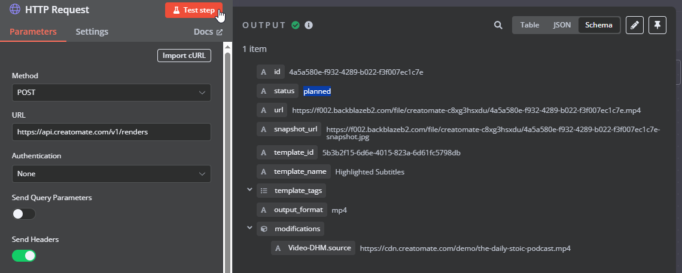Viewport: 682px width, 273px height.
Task: Click the '1 item' count text
Action: point(254,49)
